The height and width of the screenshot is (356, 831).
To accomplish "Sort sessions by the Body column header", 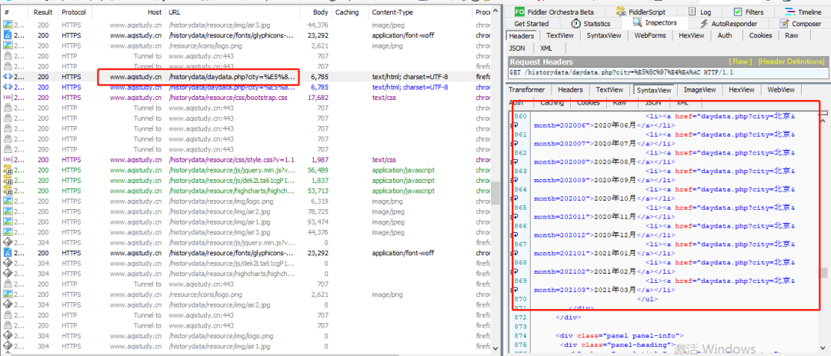I will pyautogui.click(x=316, y=12).
